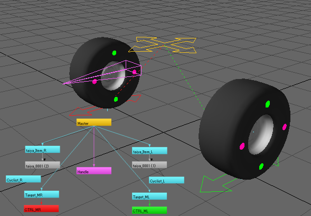Viewport: 311px width, 216px height.
Task: Select the taiya_0001 (2) node
Action: [42, 165]
